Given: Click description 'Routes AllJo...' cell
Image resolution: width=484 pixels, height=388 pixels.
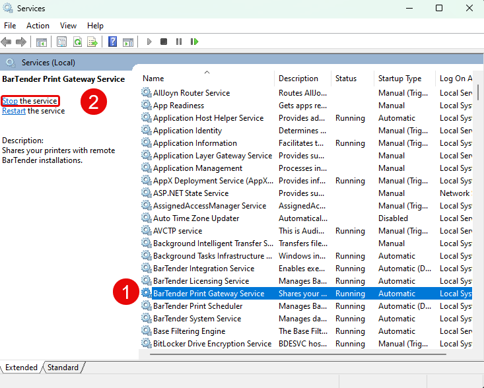Looking at the screenshot, I should click(302, 93).
